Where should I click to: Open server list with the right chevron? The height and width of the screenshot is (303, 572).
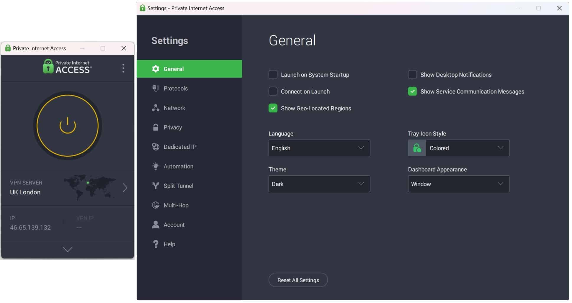click(x=125, y=188)
